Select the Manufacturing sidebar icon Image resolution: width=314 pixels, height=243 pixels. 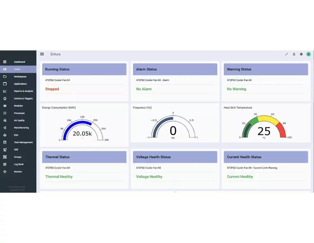pos(5,128)
